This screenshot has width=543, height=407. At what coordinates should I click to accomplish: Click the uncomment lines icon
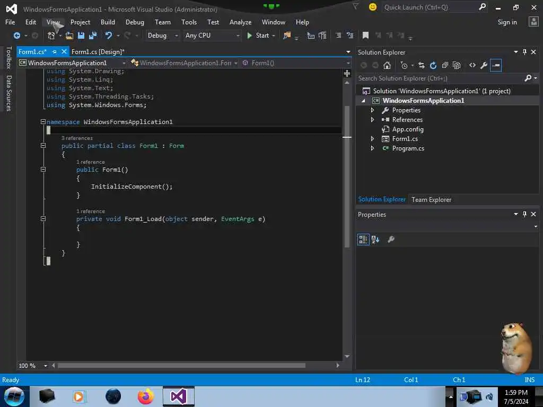tap(350, 36)
